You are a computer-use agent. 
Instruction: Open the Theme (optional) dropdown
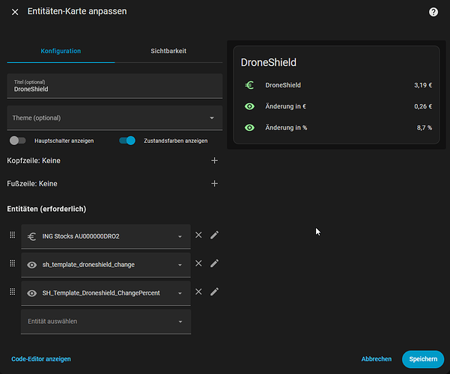coord(115,118)
